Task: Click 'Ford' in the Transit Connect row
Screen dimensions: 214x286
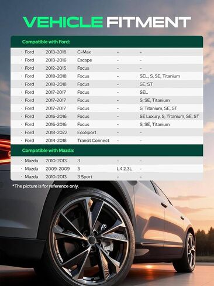Action: [x=29, y=141]
